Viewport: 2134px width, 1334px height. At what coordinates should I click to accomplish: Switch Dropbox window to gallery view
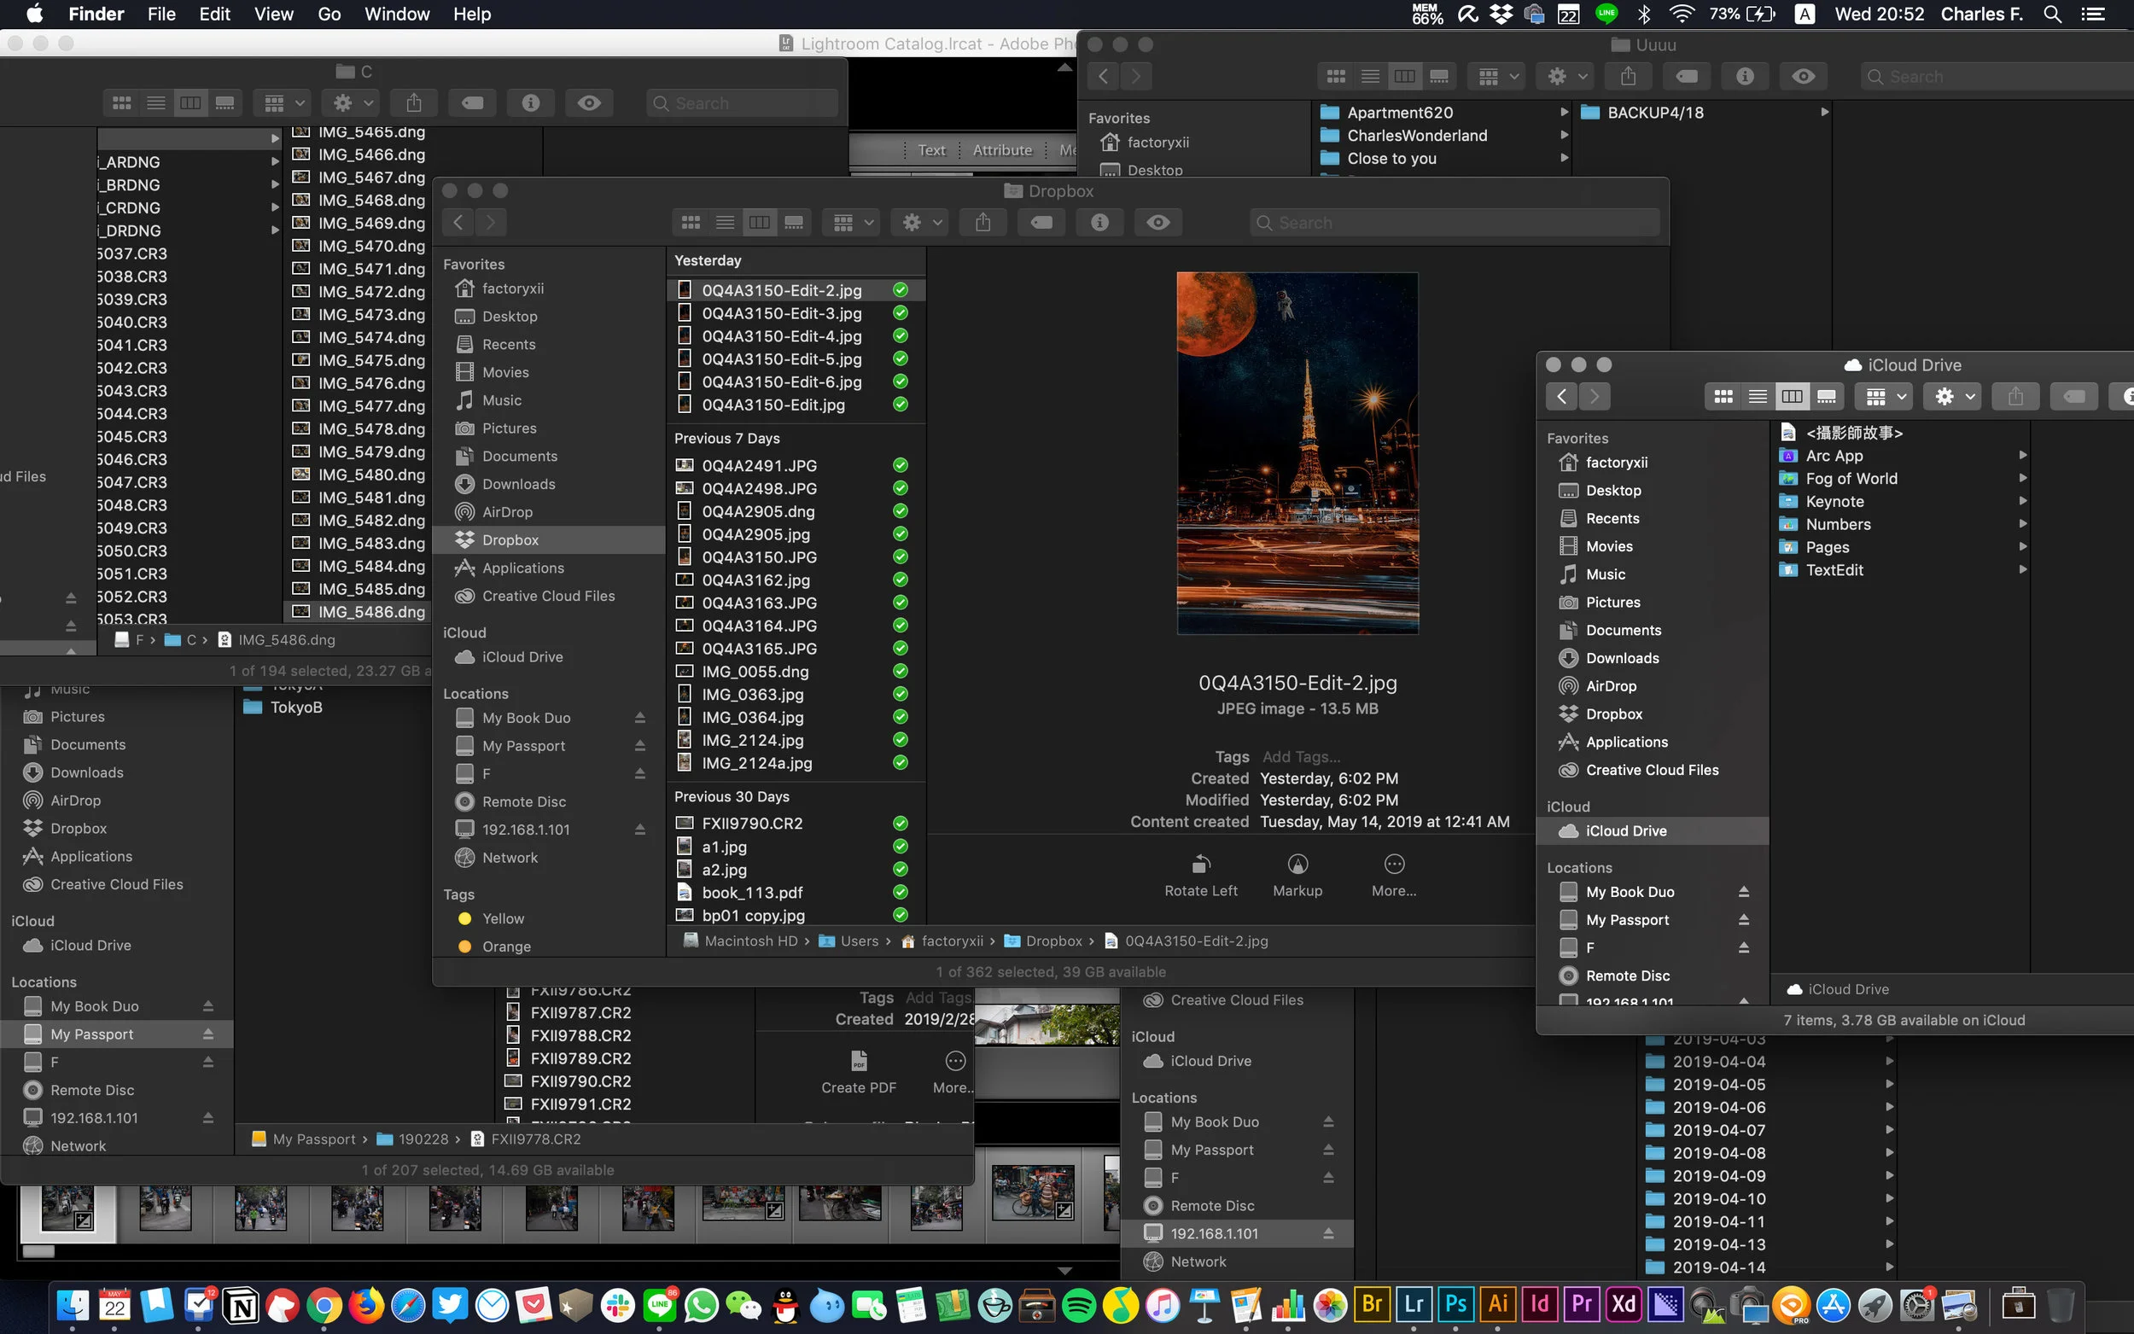click(x=794, y=222)
